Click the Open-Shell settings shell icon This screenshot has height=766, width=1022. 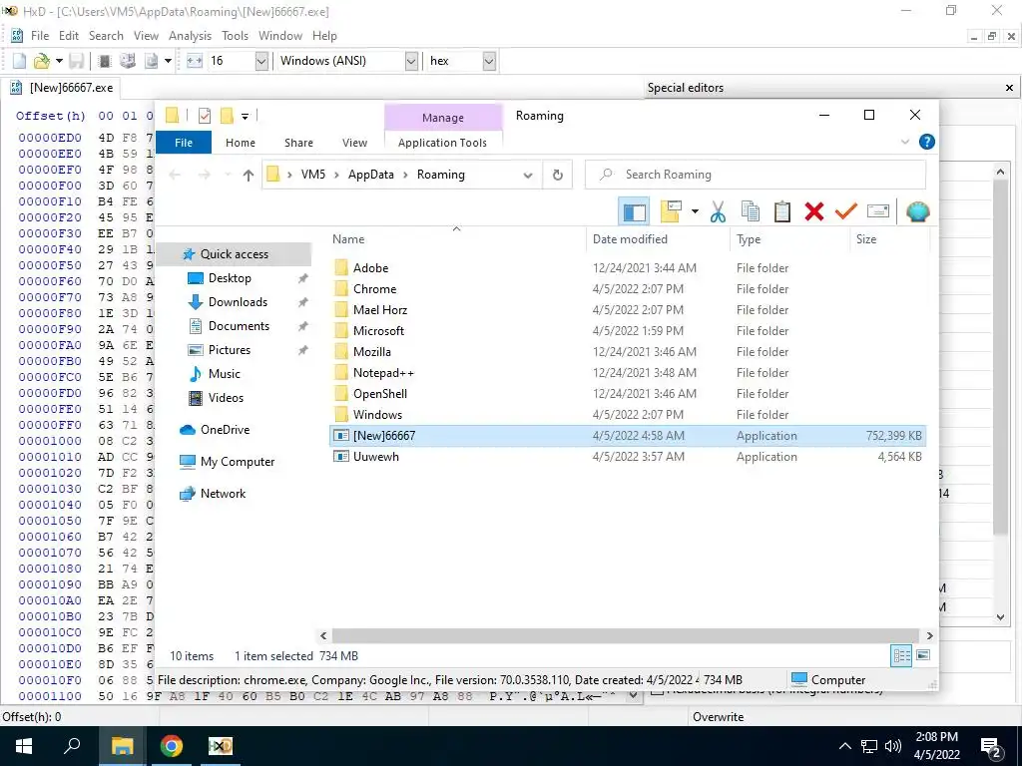[x=918, y=211]
